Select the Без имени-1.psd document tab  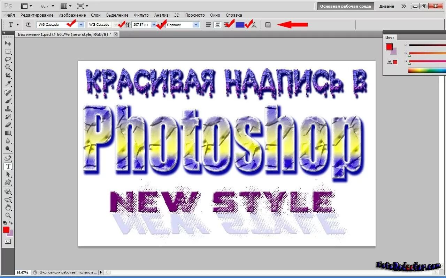64,34
